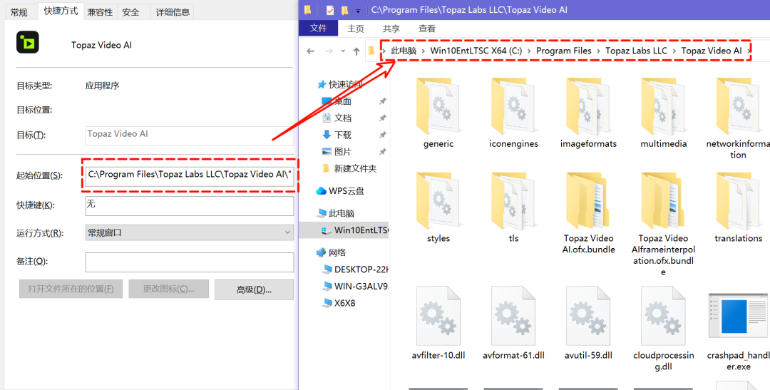Viewport: 770px width, 390px height.
Task: Open the generic folder
Action: [x=438, y=113]
